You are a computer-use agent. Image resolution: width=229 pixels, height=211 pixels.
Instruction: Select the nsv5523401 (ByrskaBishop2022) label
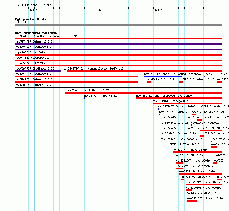click(x=87, y=90)
